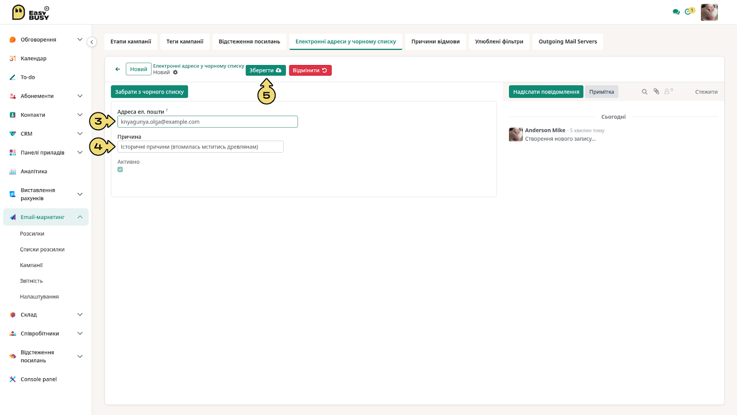Screen dimensions: 737x415
Task: Switch to Теги кампанії tab
Action: [x=185, y=41]
